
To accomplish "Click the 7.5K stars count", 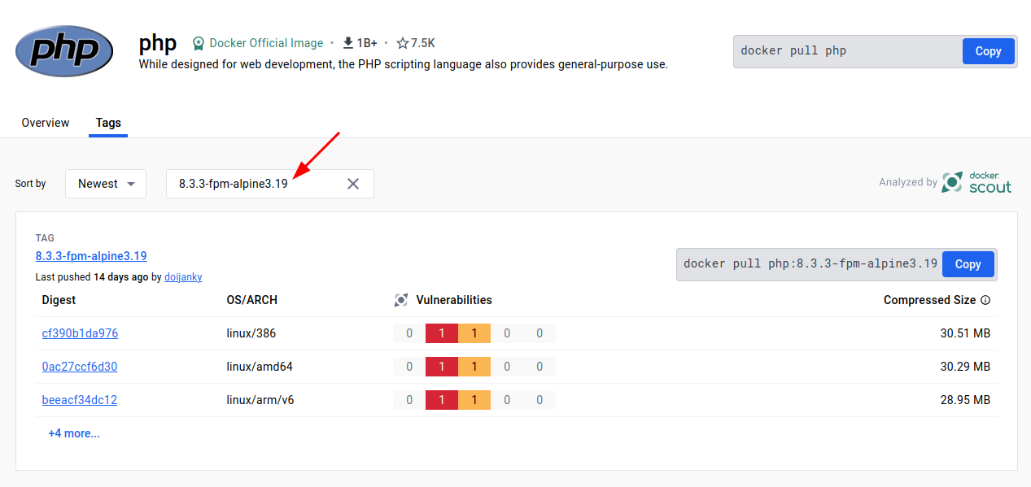I will [423, 43].
